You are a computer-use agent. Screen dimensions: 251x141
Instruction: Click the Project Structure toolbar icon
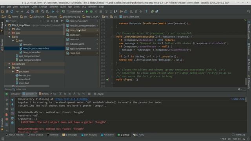point(126,11)
